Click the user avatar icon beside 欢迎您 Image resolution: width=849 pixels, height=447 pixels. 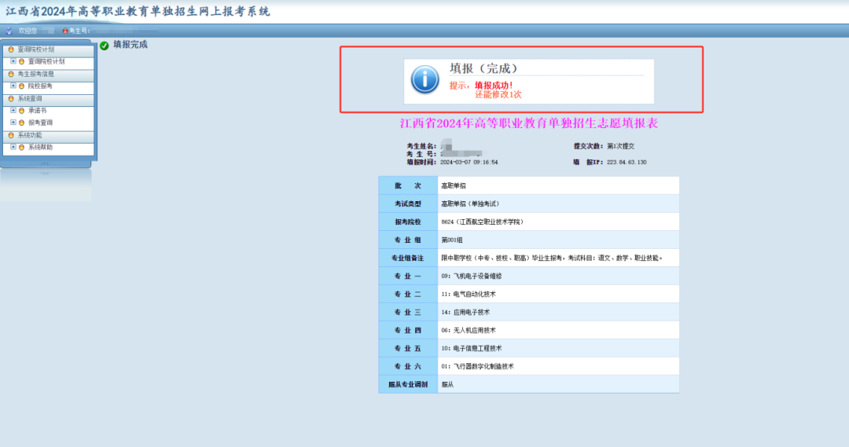9,31
